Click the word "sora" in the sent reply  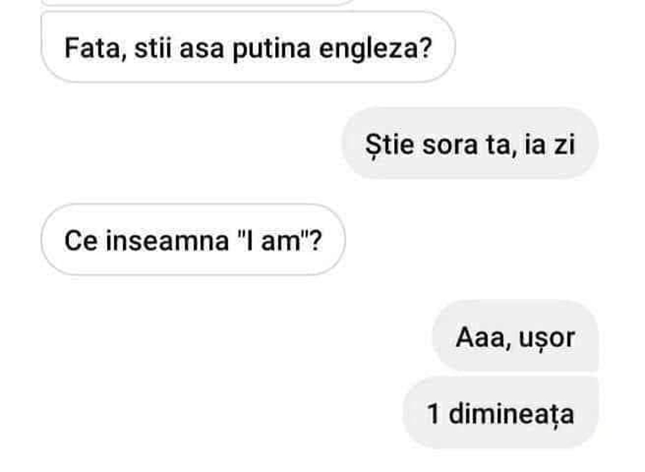click(x=451, y=144)
